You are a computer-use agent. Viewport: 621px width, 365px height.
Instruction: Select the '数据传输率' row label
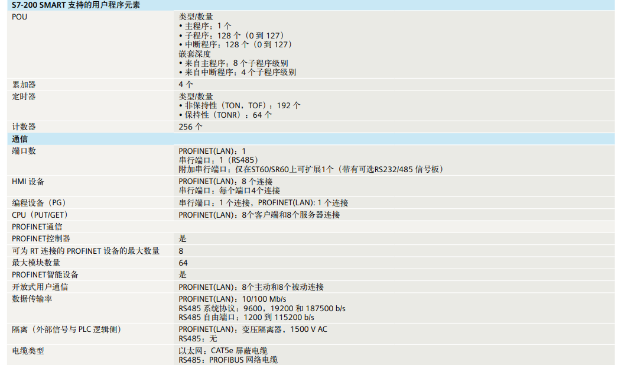pos(32,299)
